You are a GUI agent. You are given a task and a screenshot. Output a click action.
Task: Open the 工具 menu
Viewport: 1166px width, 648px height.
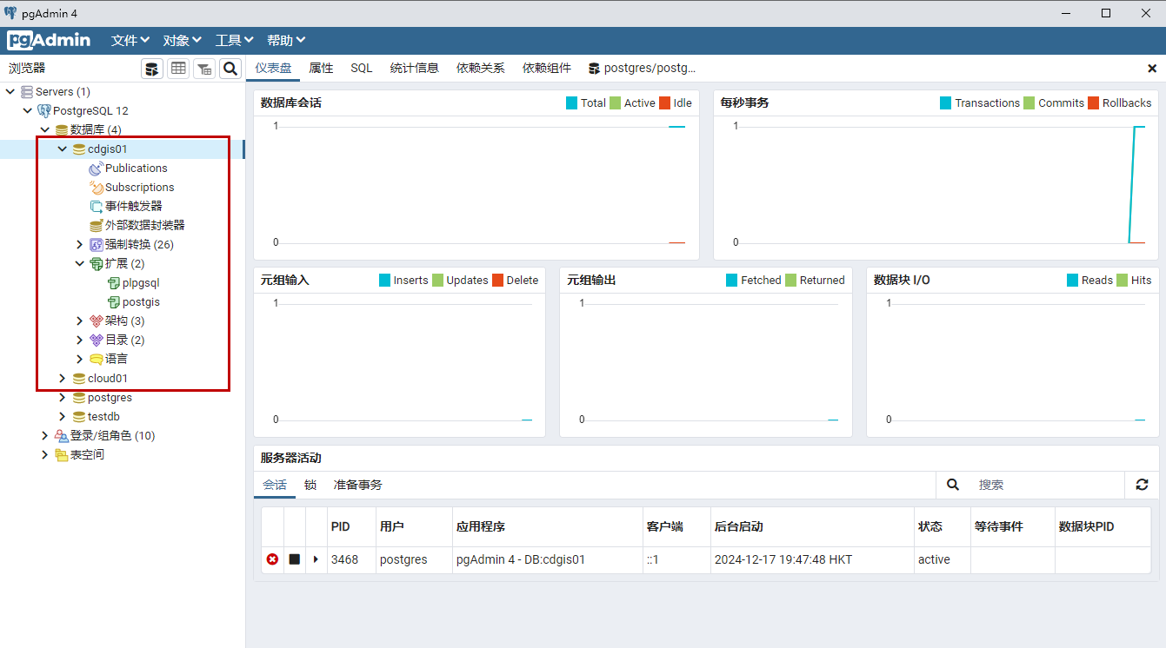(235, 40)
